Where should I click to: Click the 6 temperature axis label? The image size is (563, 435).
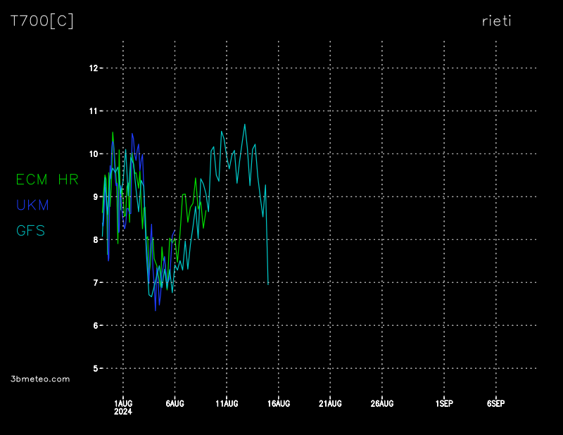coord(96,326)
